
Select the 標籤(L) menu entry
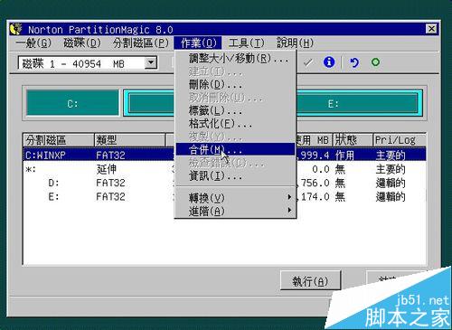click(235, 110)
